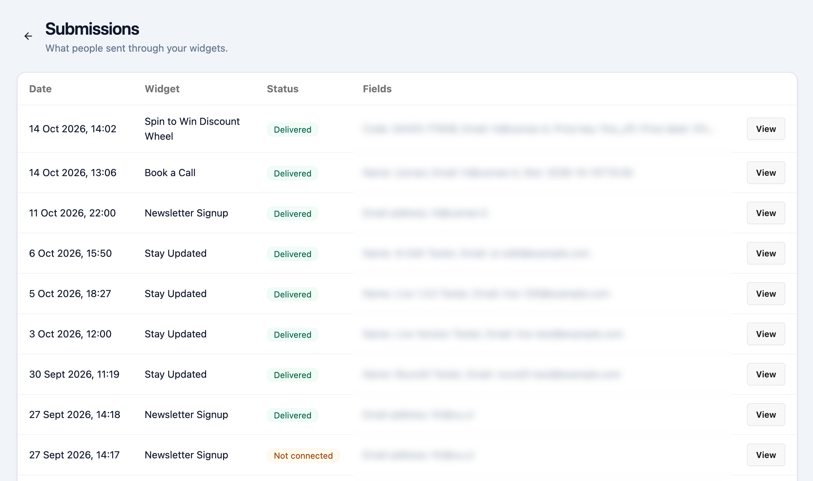Viewport: 813px width, 481px height.
Task: View the 27 Sept 2026, 14:18 submission
Action: tap(766, 415)
